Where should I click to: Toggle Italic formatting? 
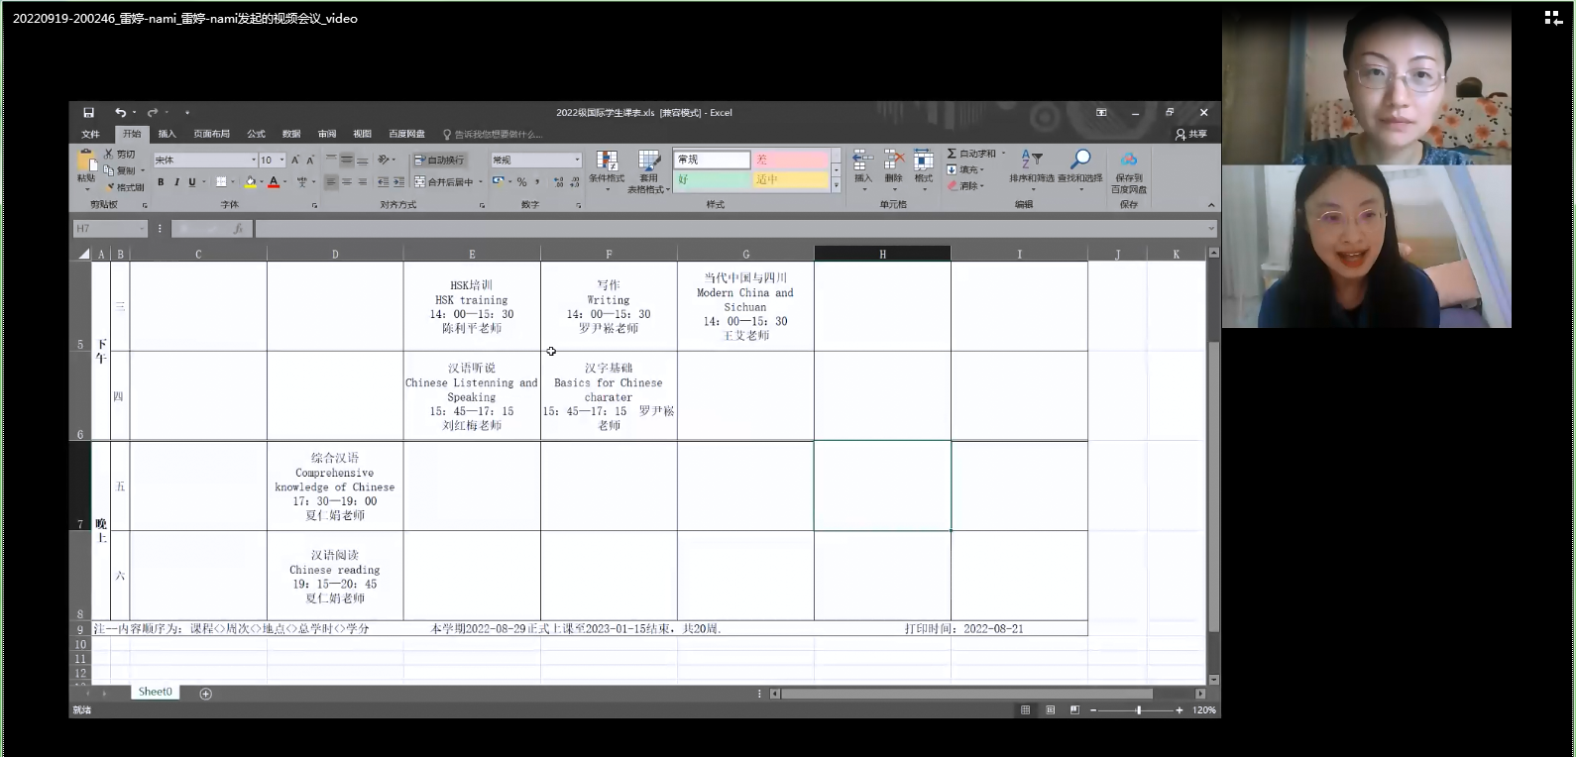click(176, 182)
